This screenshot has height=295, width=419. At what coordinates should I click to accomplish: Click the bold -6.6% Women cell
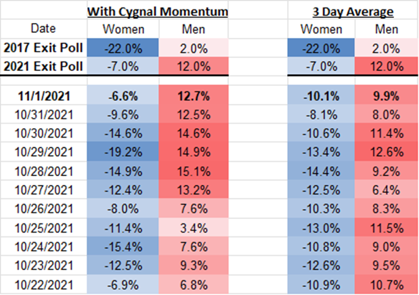point(123,95)
